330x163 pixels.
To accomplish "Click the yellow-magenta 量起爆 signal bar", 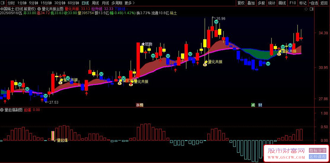I will [x=53, y=136].
